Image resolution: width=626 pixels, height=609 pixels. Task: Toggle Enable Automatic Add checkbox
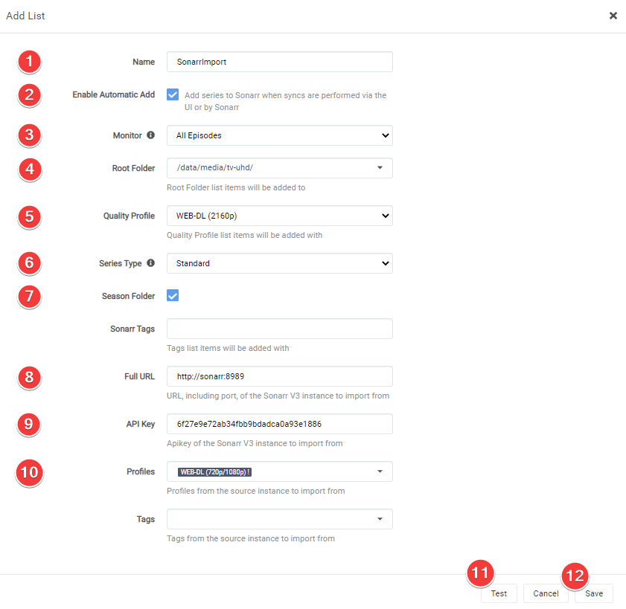coord(173,95)
